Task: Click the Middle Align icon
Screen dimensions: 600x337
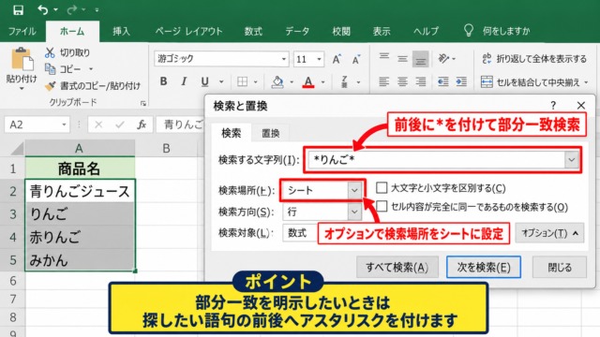Action: [402, 59]
